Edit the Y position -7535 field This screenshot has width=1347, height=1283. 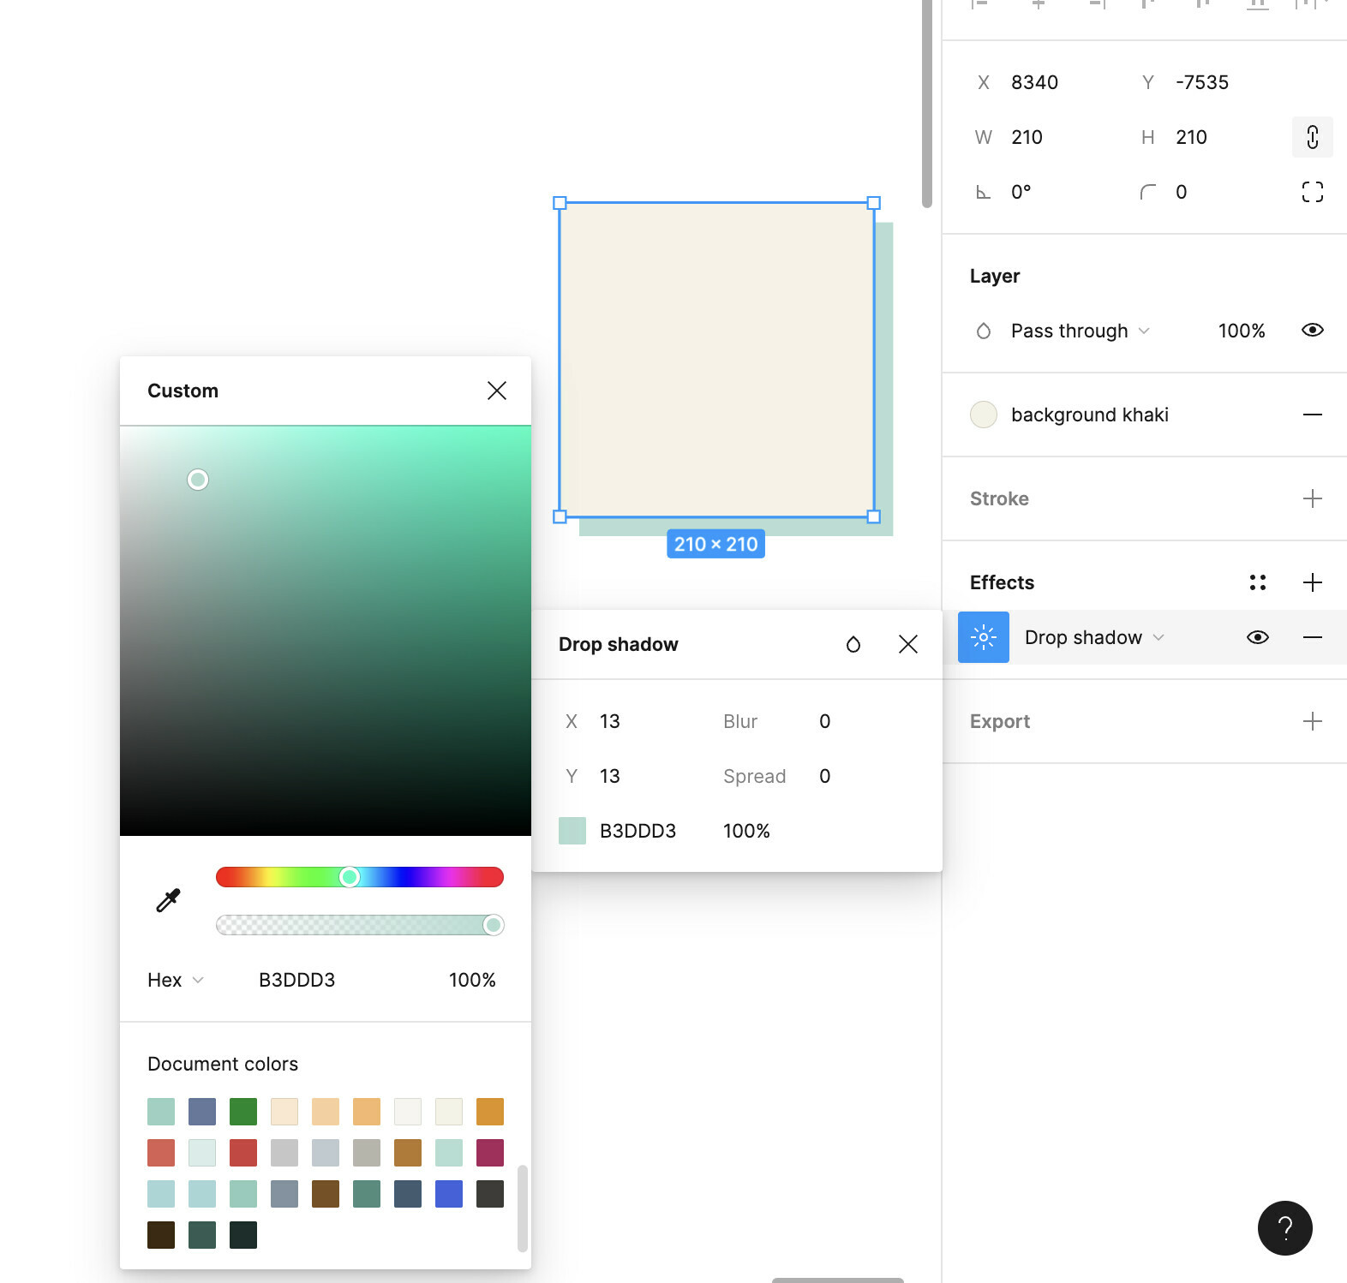click(1202, 82)
